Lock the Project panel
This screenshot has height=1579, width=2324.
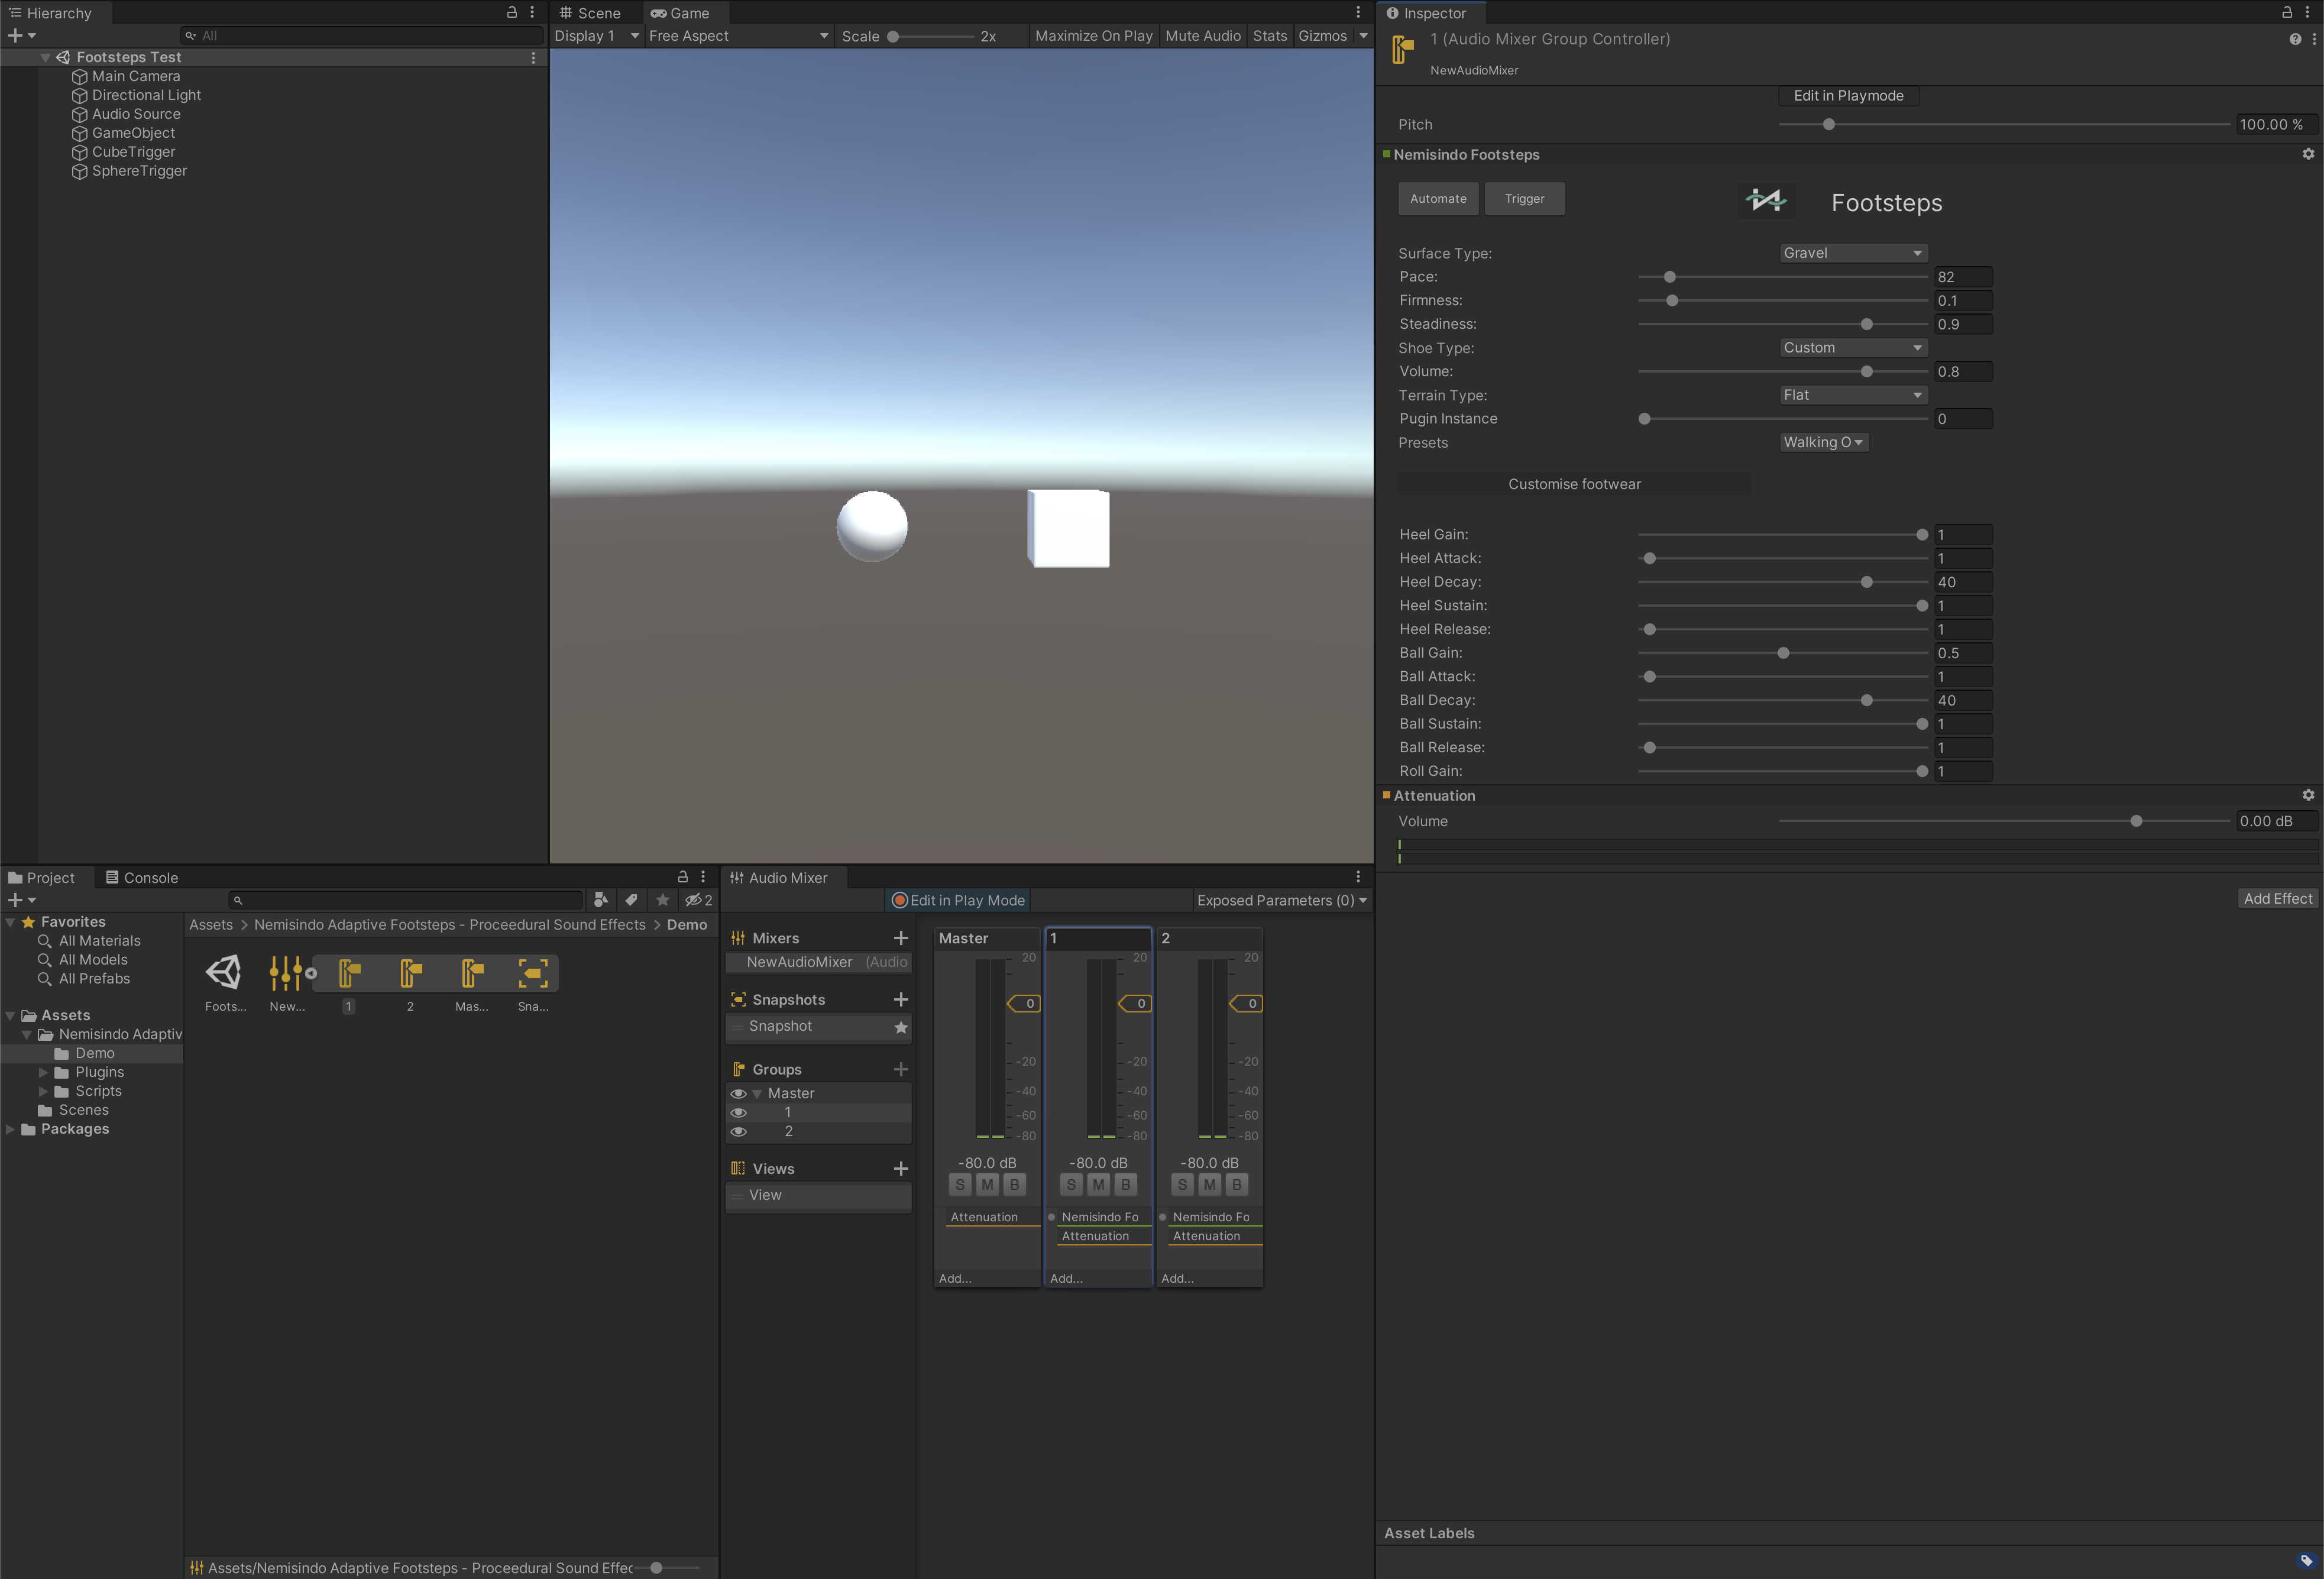click(x=683, y=877)
